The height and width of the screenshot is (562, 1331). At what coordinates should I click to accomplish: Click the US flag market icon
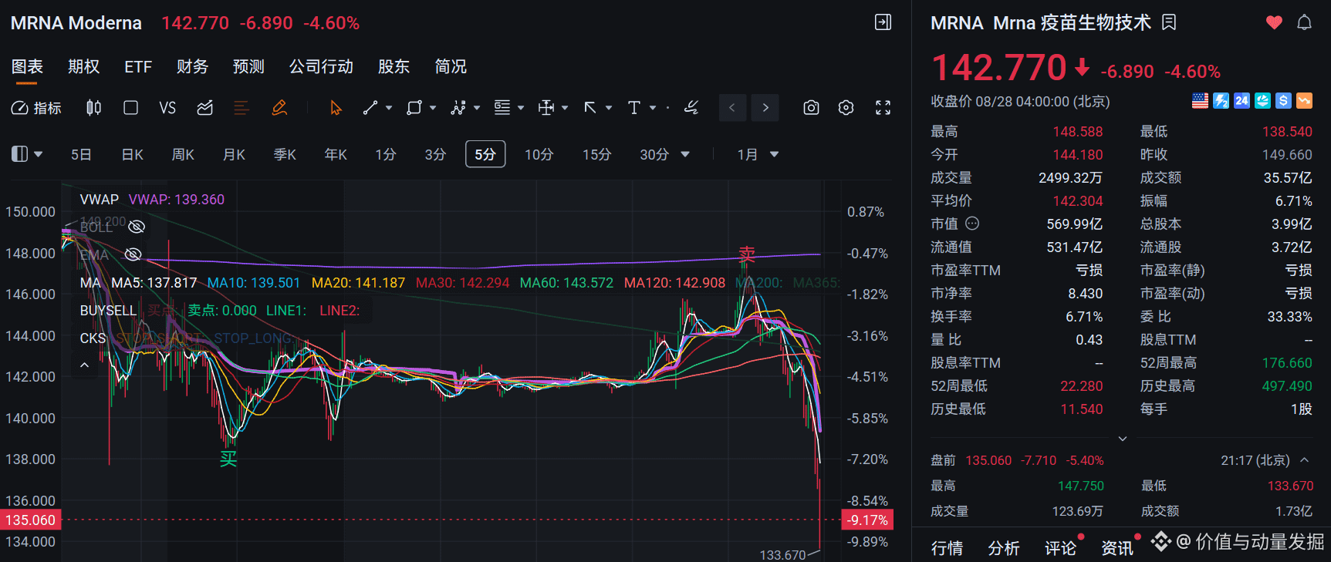point(1200,101)
